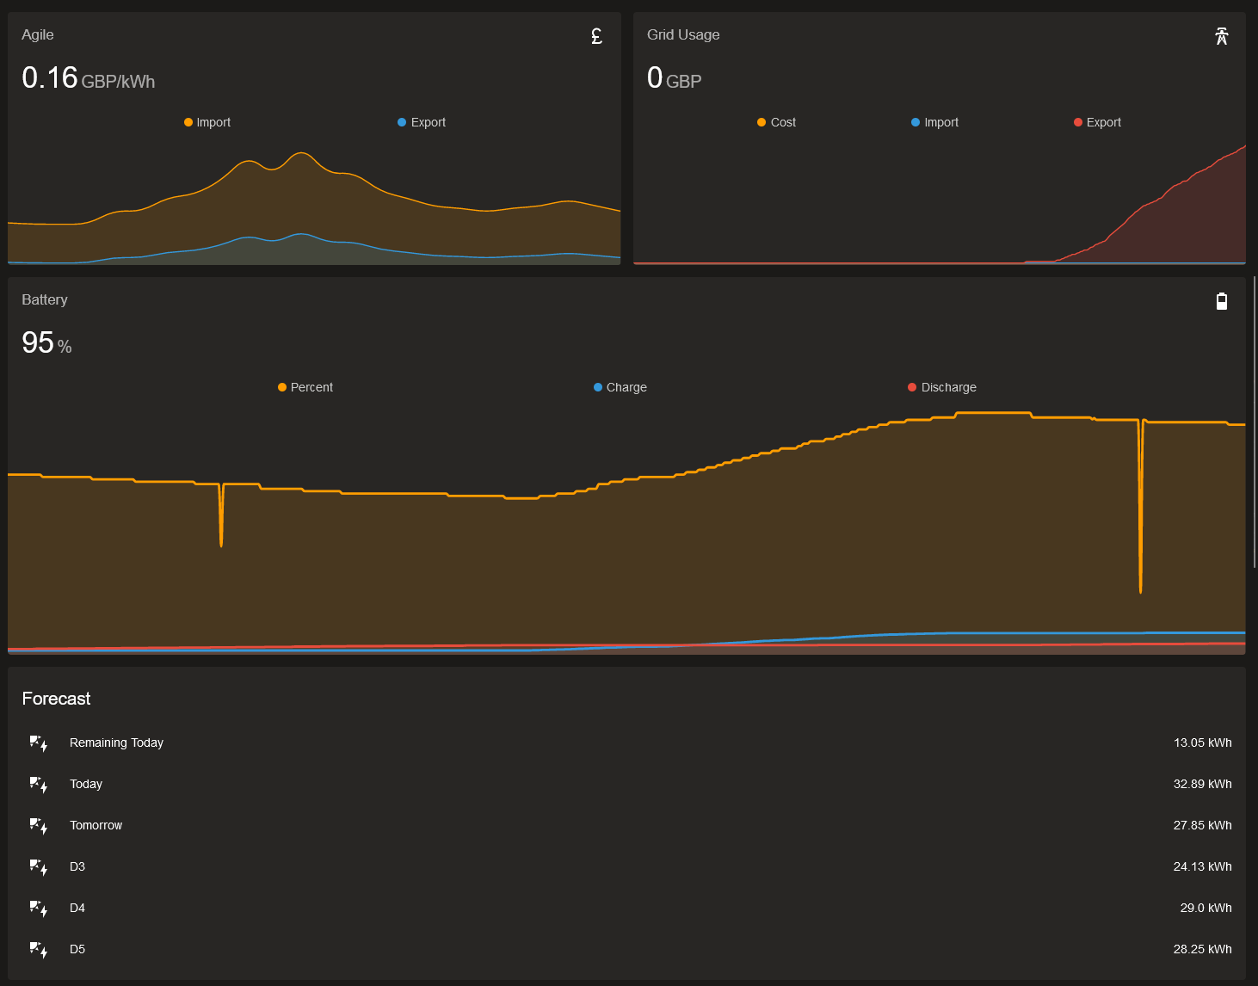The height and width of the screenshot is (986, 1258).
Task: Toggle the Import series in Agile legend
Action: (x=207, y=122)
